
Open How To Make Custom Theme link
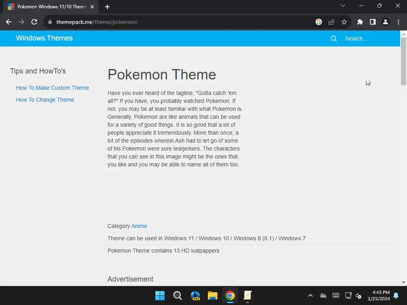click(52, 88)
